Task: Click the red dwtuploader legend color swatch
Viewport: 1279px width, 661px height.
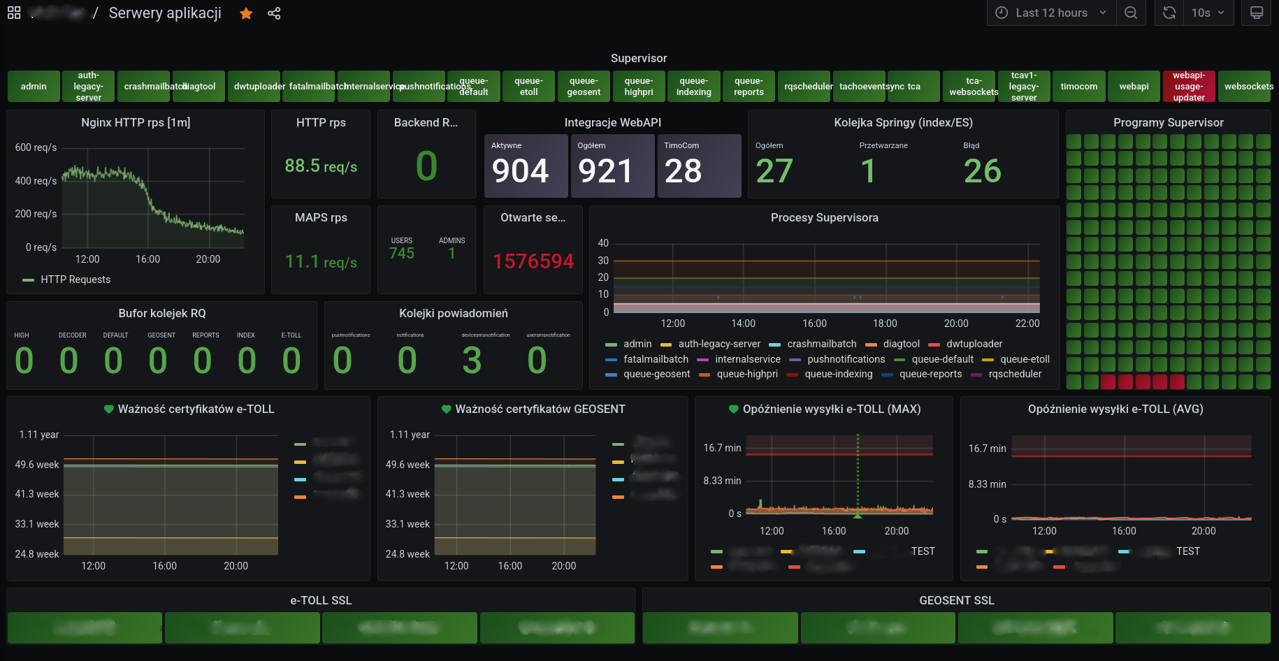Action: click(x=934, y=344)
